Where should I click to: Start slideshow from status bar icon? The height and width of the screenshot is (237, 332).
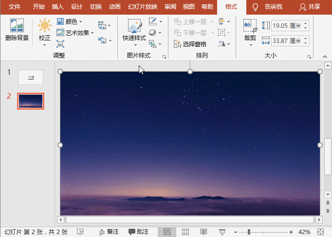tap(222, 232)
